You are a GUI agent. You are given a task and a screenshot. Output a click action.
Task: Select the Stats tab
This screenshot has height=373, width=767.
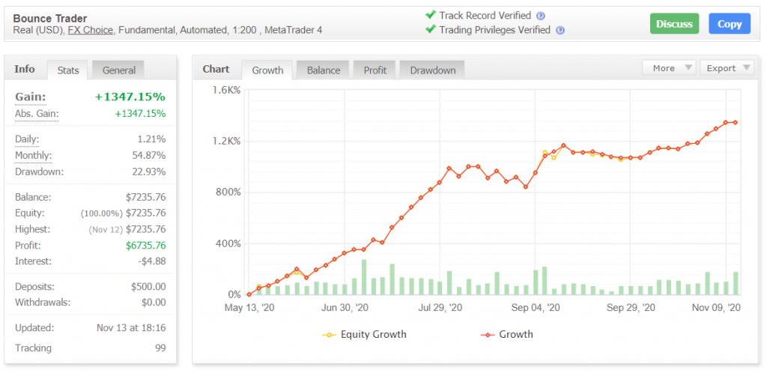click(68, 70)
